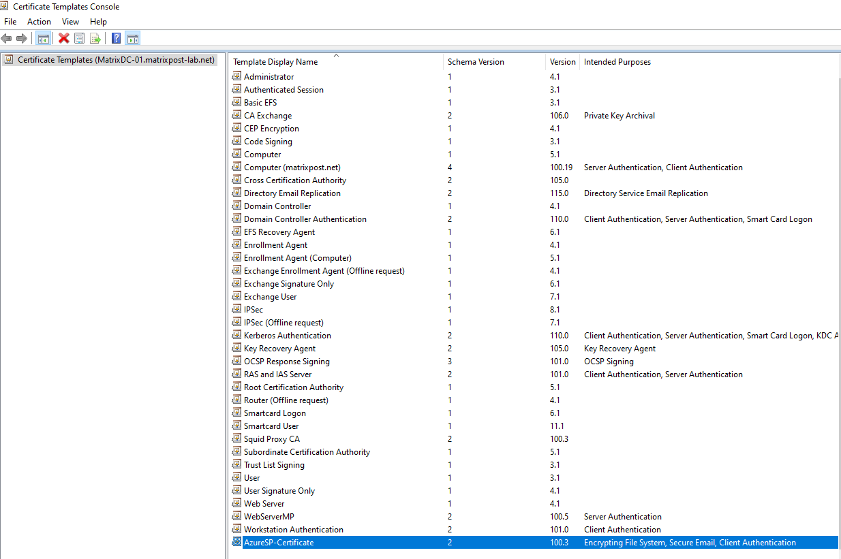This screenshot has height=559, width=841.
Task: Click the icon beside OCSP Response Signing
Action: (x=237, y=362)
